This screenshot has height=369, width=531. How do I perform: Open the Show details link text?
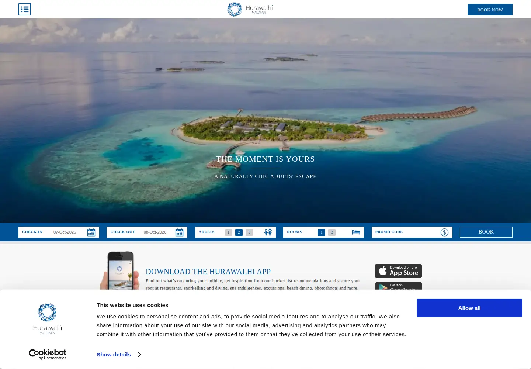pyautogui.click(x=114, y=355)
